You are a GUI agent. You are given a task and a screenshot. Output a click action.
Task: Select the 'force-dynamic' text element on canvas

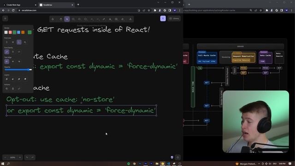(81, 111)
